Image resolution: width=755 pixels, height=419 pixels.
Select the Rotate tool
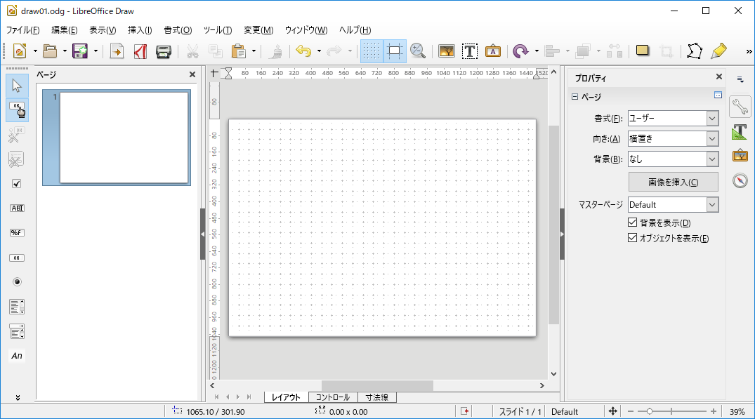pyautogui.click(x=520, y=51)
